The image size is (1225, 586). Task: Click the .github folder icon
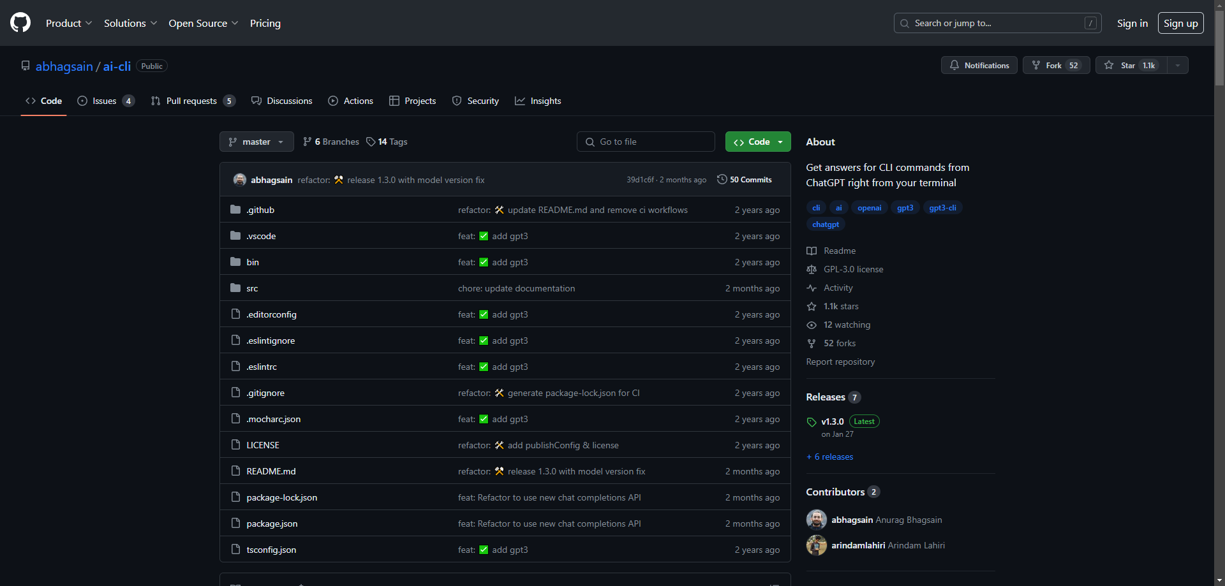(x=235, y=210)
